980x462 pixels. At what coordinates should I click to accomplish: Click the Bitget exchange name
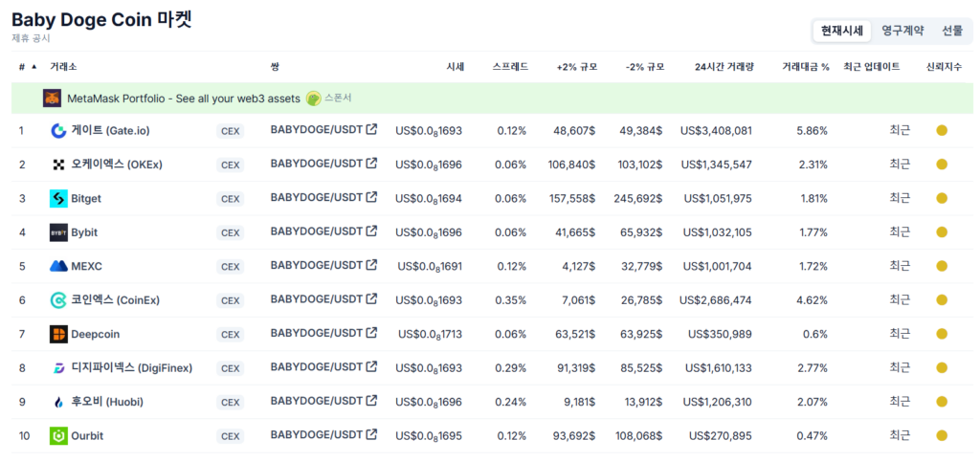(86, 199)
